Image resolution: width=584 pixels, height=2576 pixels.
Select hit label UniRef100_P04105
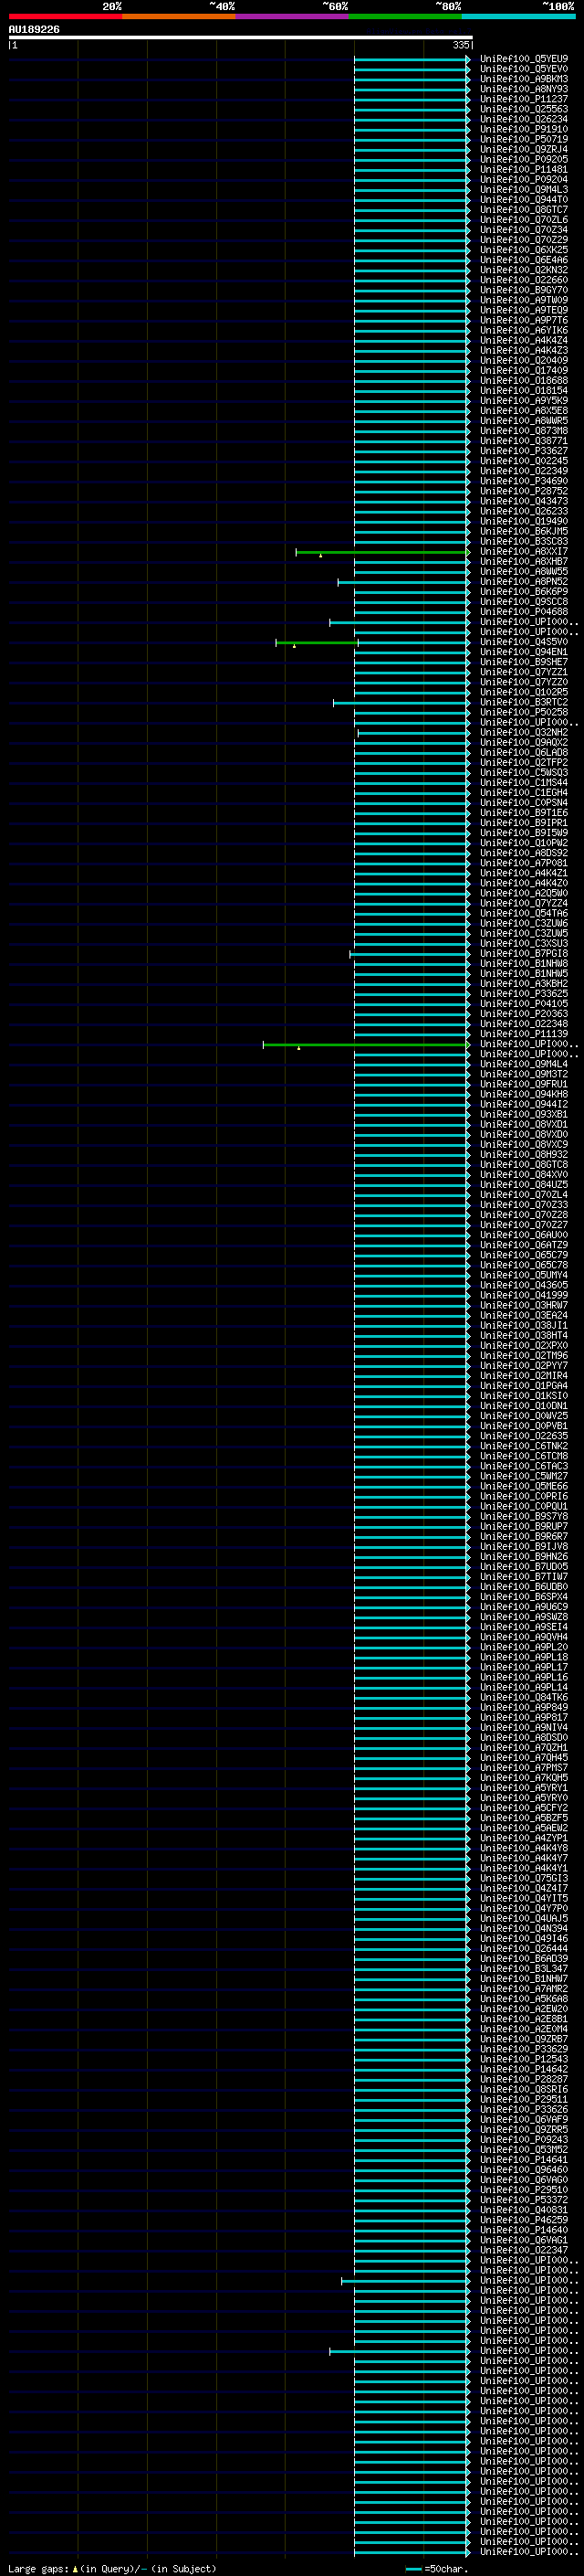click(524, 1004)
